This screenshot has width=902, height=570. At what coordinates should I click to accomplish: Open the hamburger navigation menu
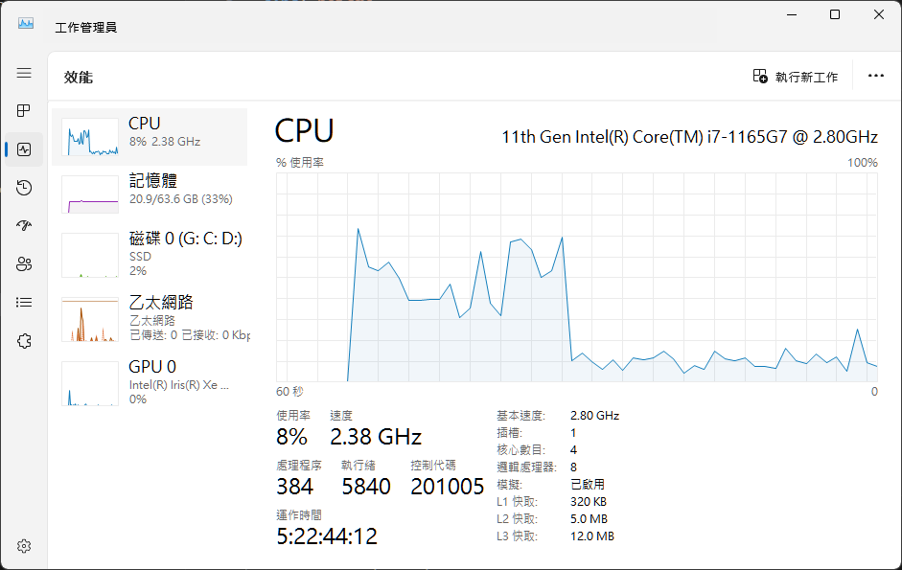pos(24,73)
